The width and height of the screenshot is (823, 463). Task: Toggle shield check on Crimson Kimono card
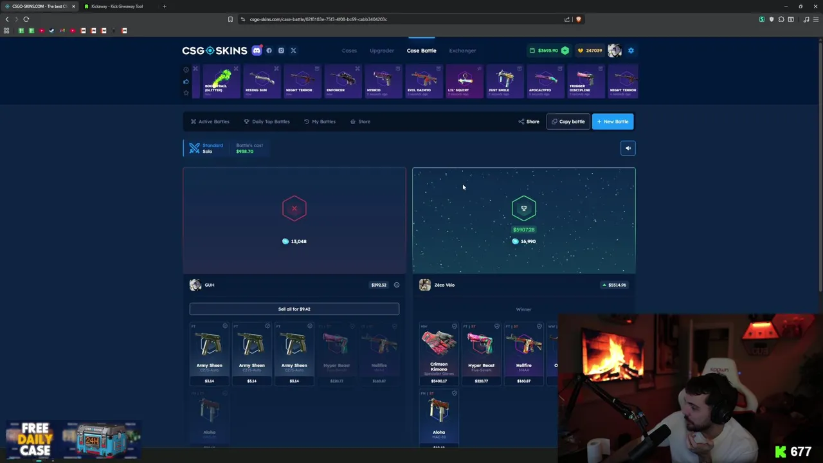tap(455, 326)
